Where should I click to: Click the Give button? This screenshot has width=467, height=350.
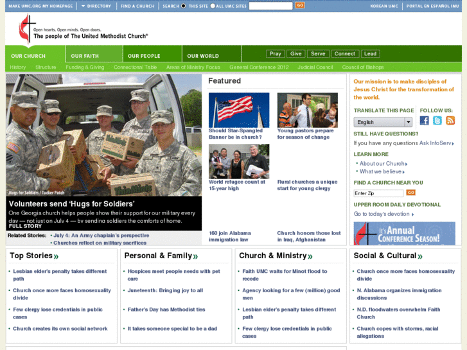[295, 54]
